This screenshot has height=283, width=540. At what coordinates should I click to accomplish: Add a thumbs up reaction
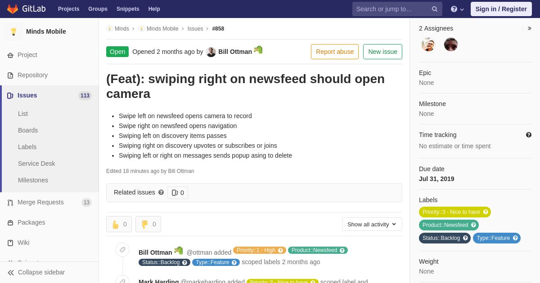tap(119, 224)
